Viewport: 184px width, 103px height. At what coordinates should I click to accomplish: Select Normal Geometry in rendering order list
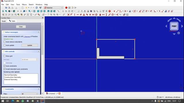[x=11, y=75]
